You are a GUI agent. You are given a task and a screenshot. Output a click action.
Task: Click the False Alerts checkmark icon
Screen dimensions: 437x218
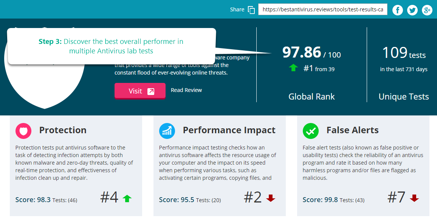[311, 131]
